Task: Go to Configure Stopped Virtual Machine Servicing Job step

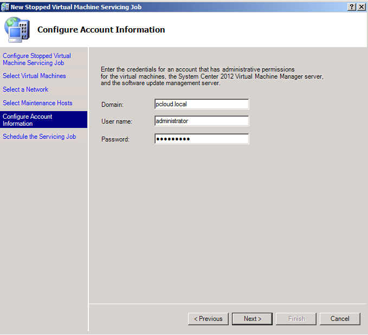Action: tap(37, 59)
